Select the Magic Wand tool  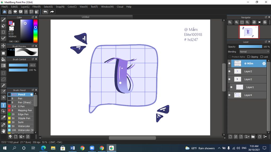[x=3, y=85]
